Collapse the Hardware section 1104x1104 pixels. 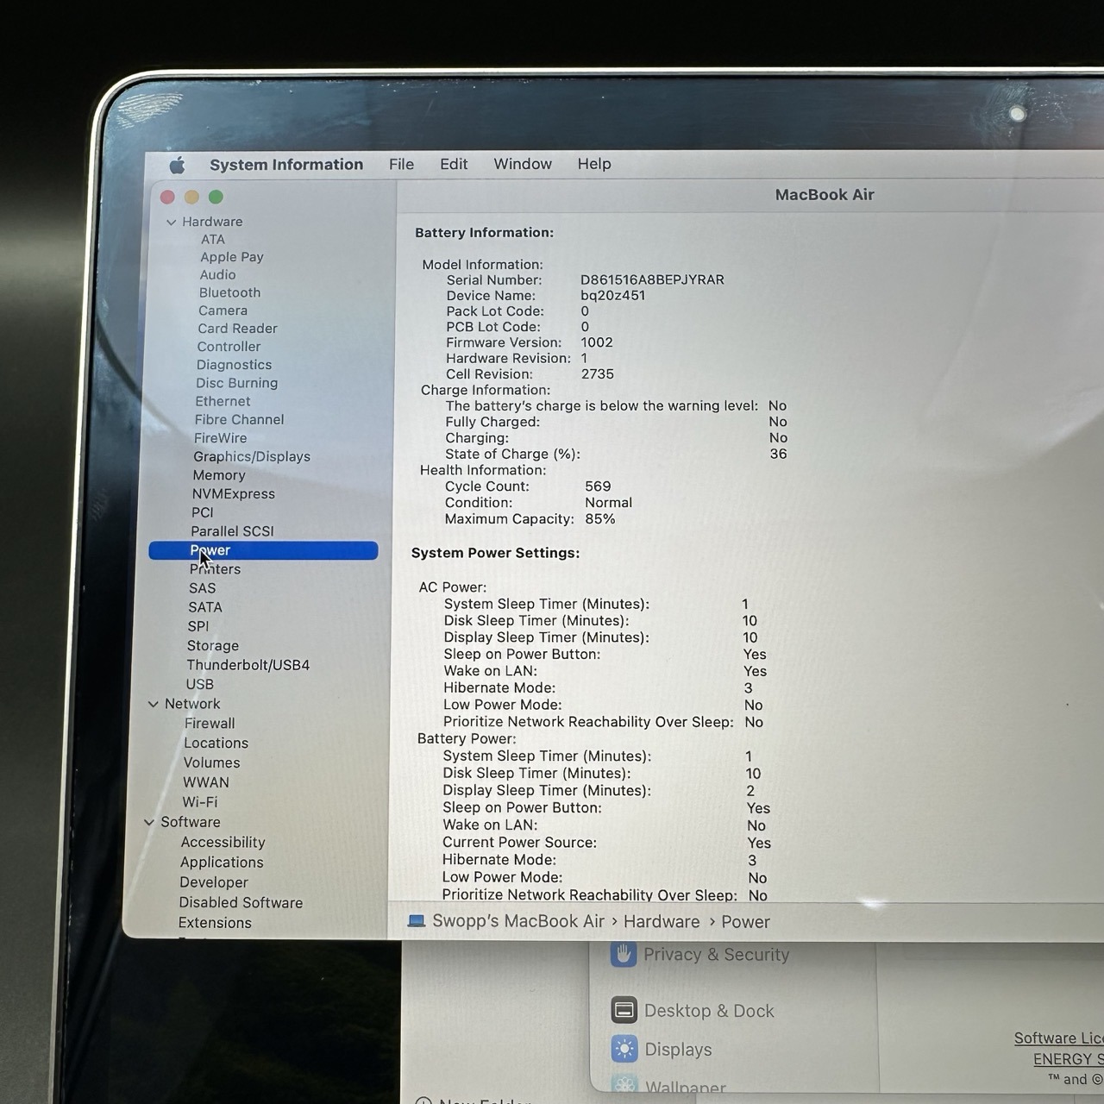(171, 223)
